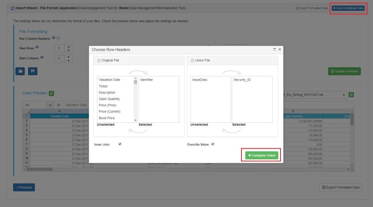Click the Union Additional Data button
The width and height of the screenshot is (373, 207).
(x=348, y=8)
